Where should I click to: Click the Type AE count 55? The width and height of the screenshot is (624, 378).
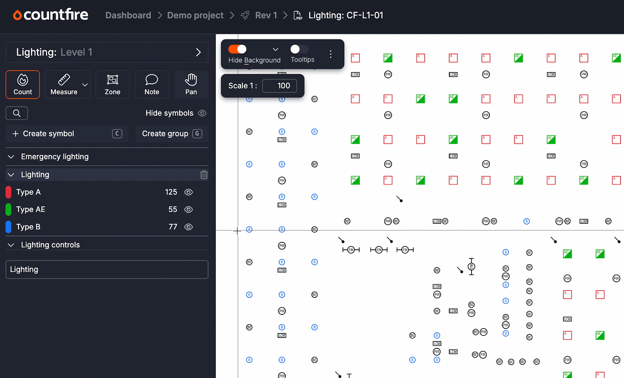(173, 210)
